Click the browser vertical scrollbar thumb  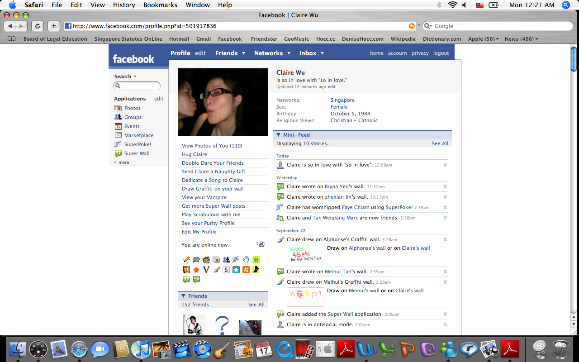tap(574, 59)
